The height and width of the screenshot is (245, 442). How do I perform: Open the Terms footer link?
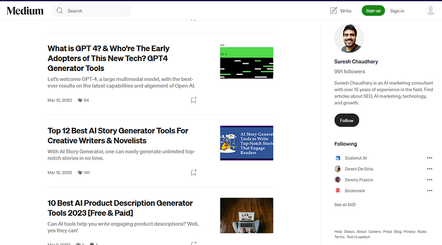click(339, 237)
